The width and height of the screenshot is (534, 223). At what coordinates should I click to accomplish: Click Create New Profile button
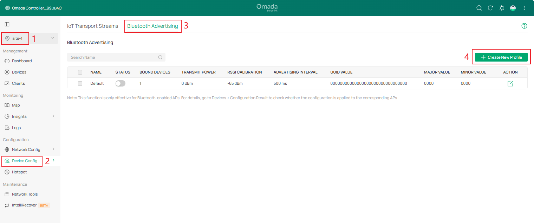point(501,57)
